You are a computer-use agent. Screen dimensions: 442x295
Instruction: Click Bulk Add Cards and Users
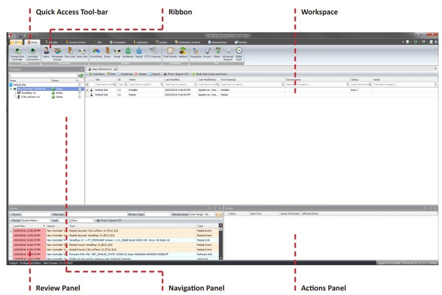tap(210, 73)
